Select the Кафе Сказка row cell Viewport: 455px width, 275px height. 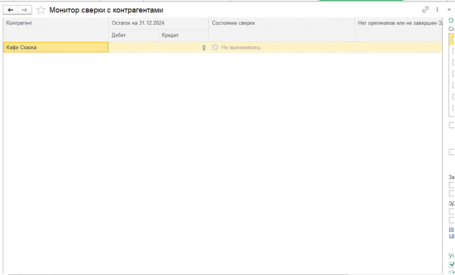tap(56, 47)
